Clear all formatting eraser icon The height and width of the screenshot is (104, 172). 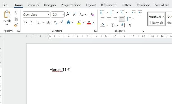(92, 14)
